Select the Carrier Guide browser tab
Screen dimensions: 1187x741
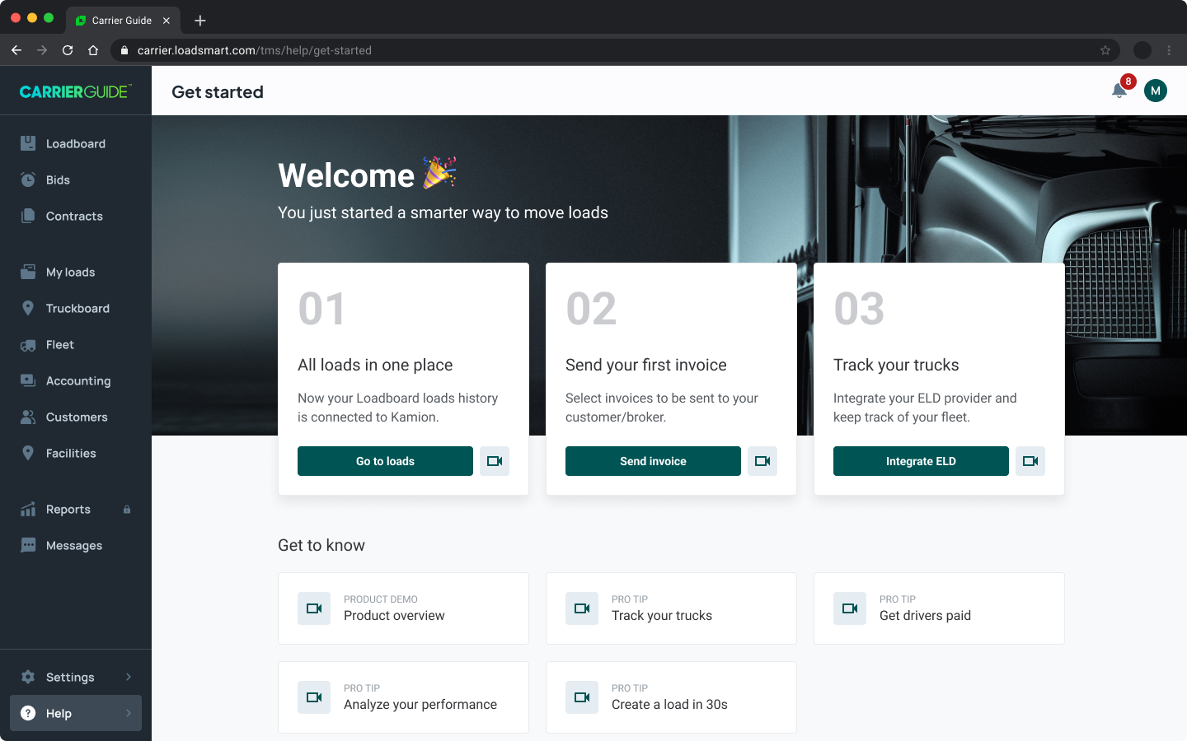[x=123, y=21]
